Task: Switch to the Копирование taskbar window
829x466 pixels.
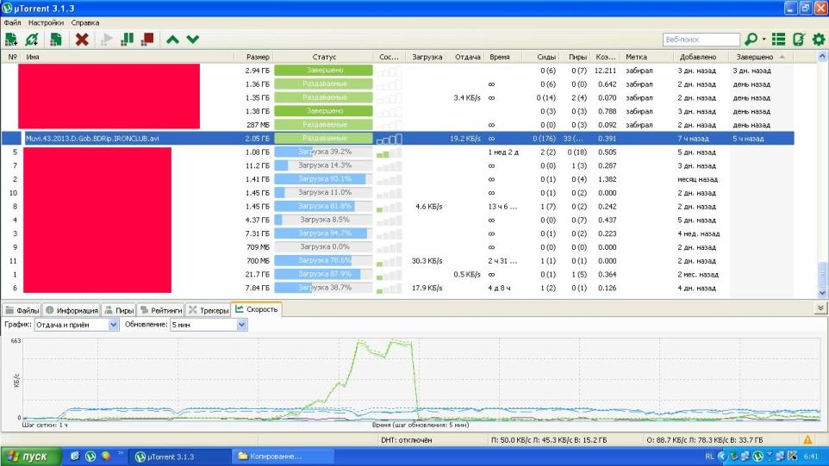Action: tap(284, 457)
